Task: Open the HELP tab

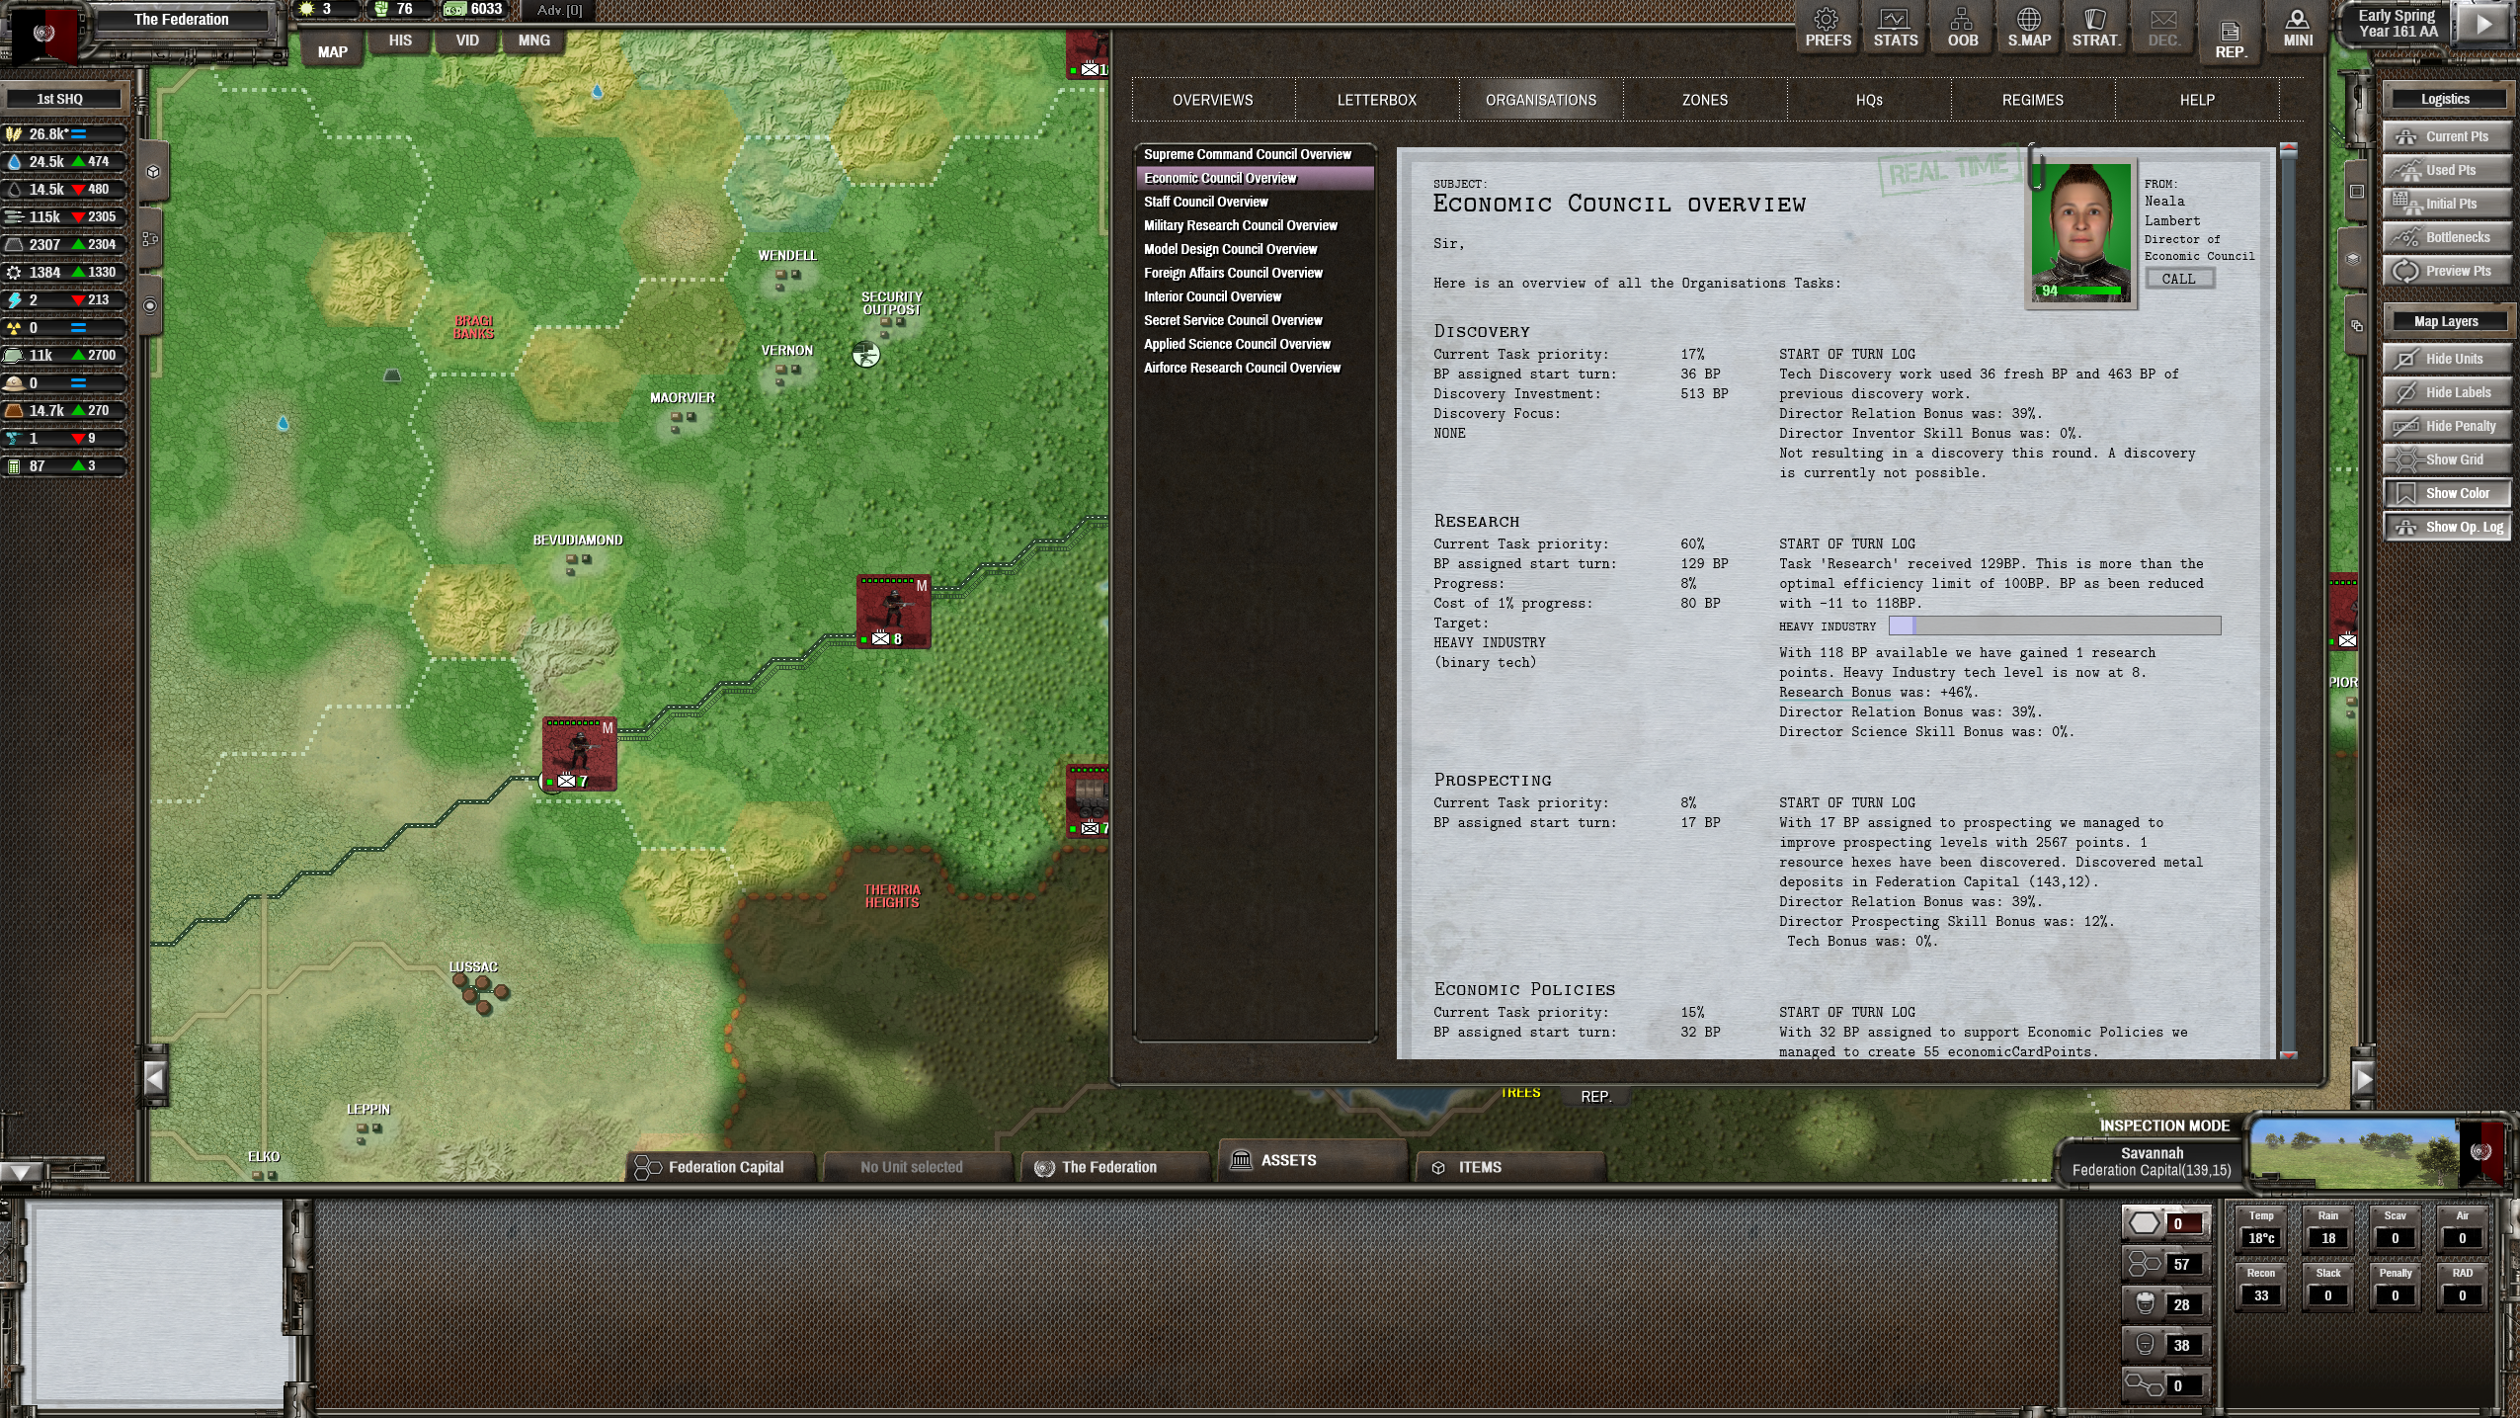Action: (x=2196, y=100)
